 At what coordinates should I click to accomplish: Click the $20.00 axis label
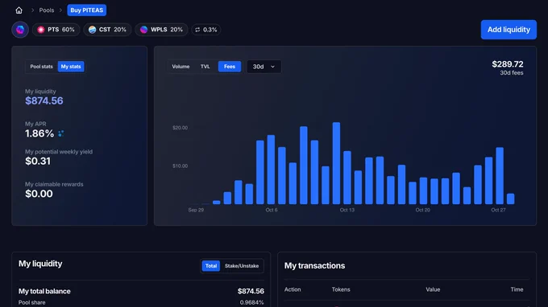pos(180,128)
